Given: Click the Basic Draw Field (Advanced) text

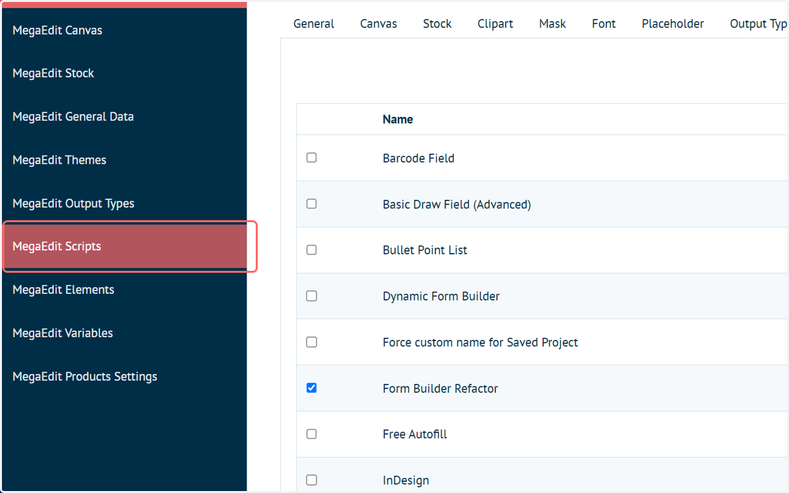Looking at the screenshot, I should point(457,204).
